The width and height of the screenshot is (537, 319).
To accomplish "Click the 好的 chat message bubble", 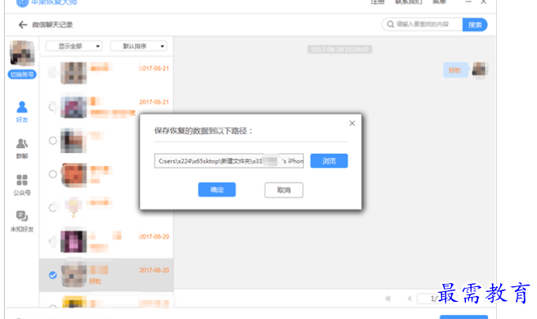I will pos(454,70).
